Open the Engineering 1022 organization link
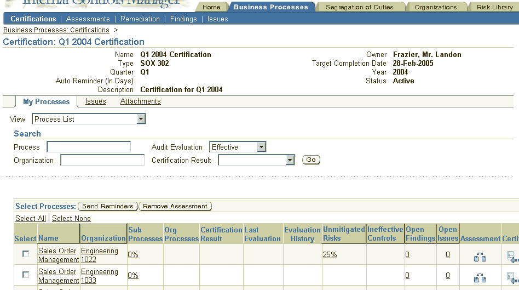 100,255
